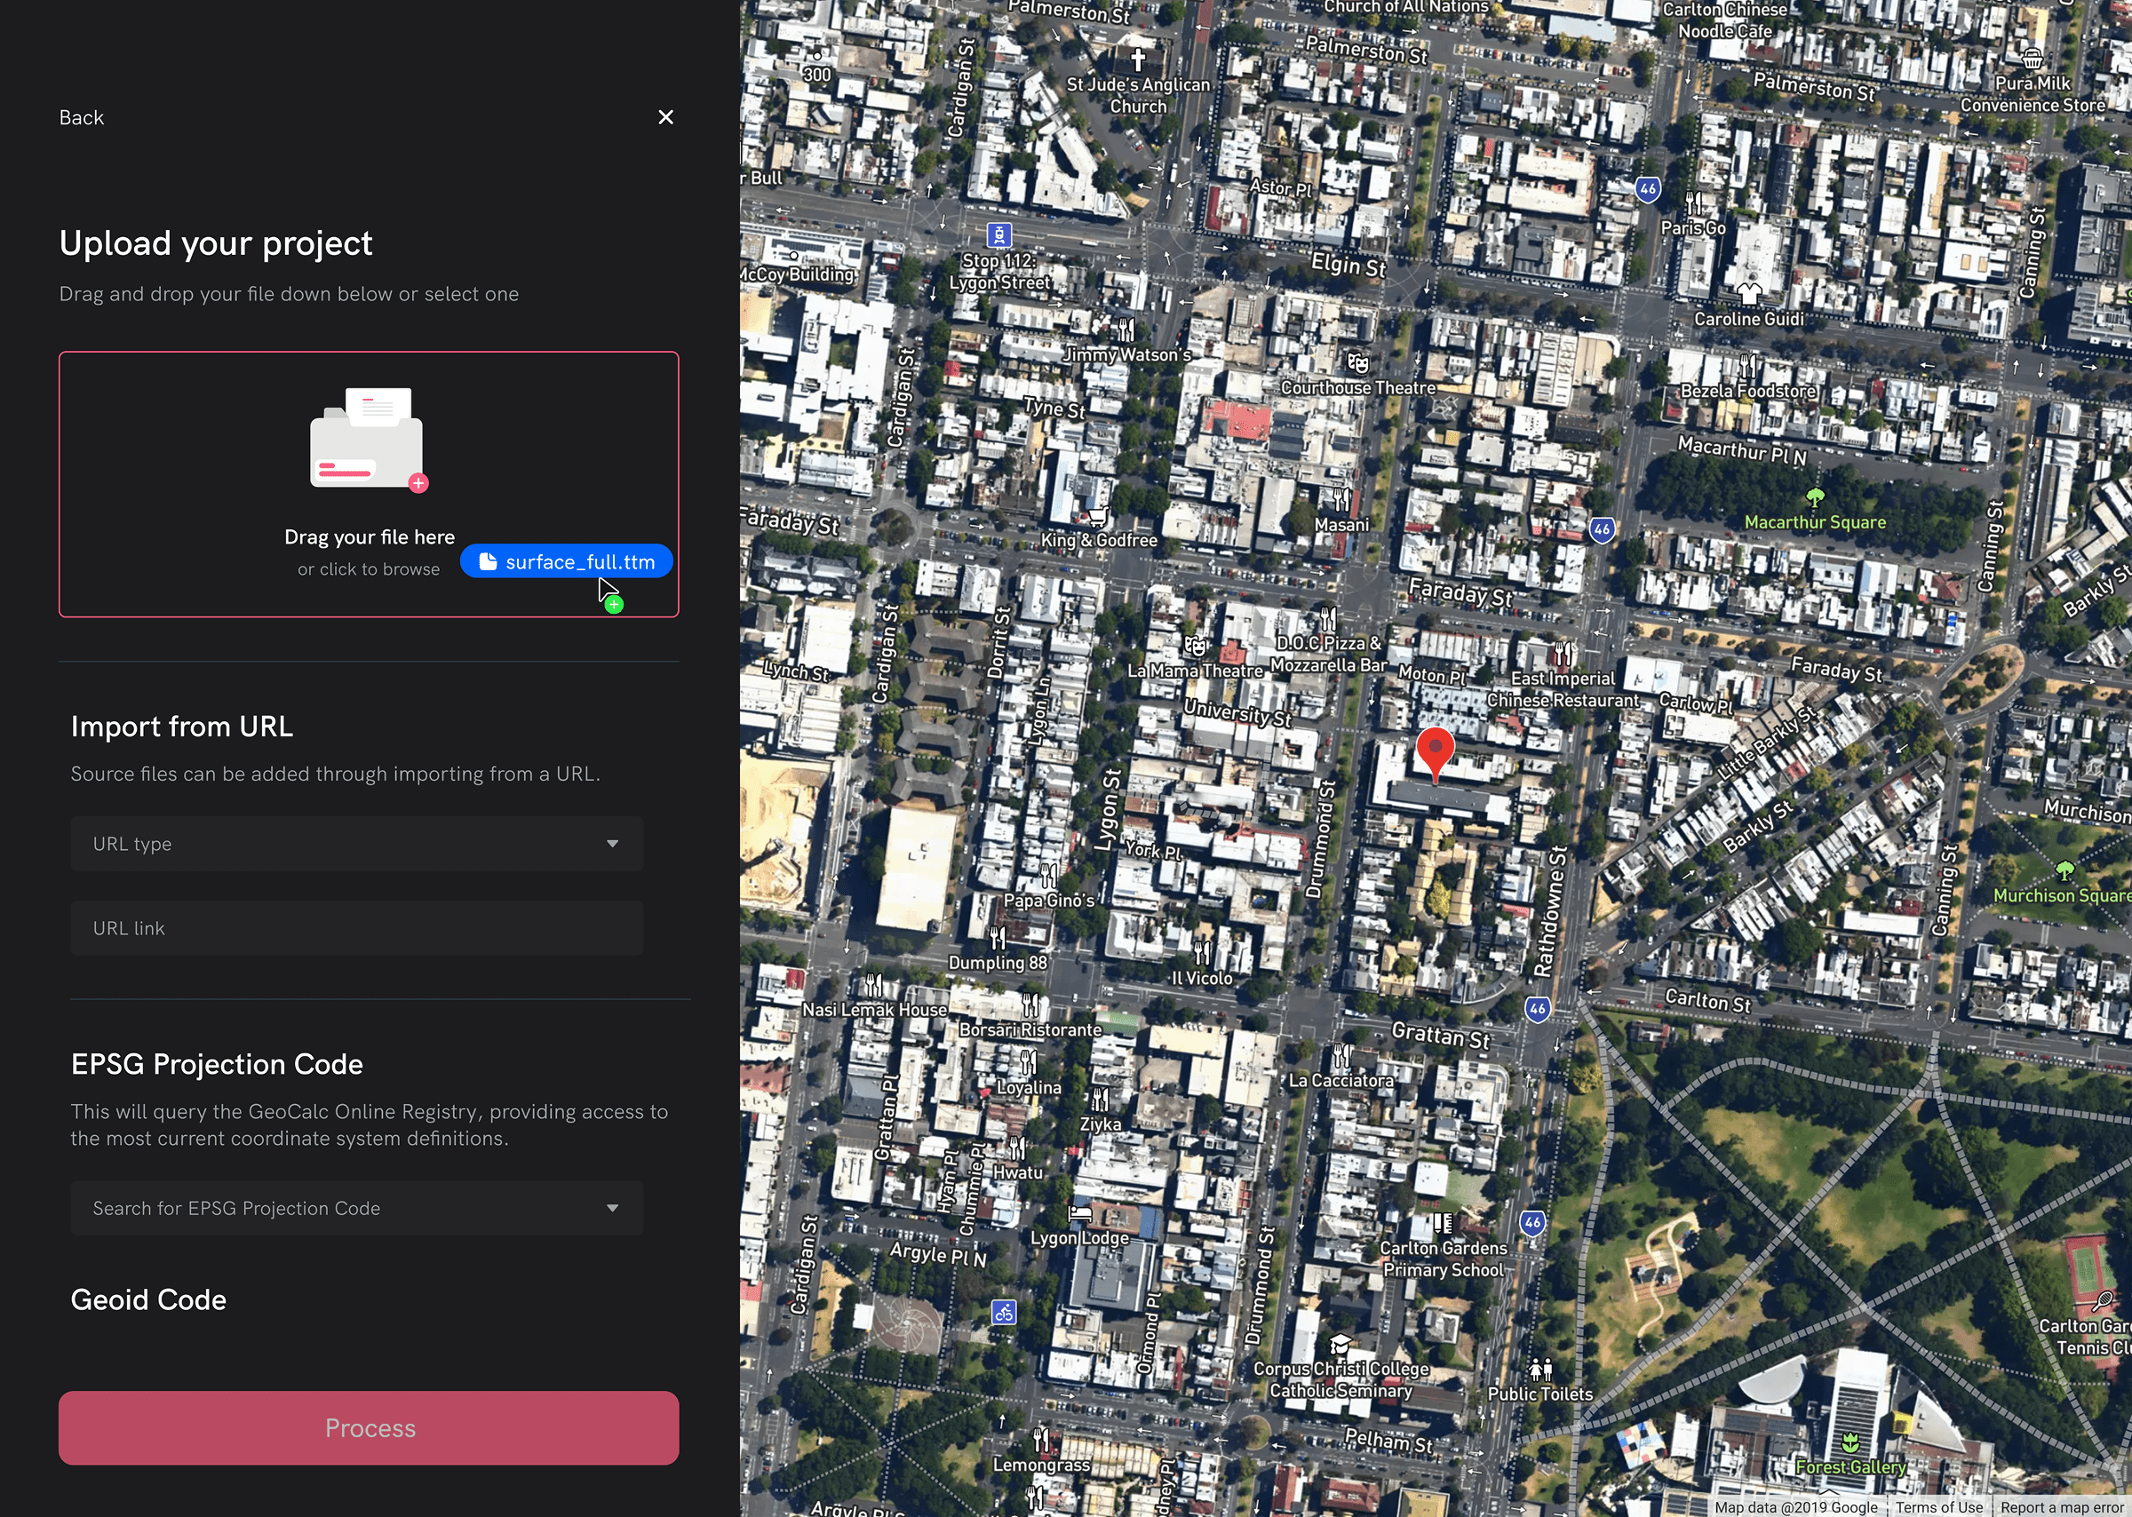Expand the EPSG Projection Code search dropdown

357,1208
